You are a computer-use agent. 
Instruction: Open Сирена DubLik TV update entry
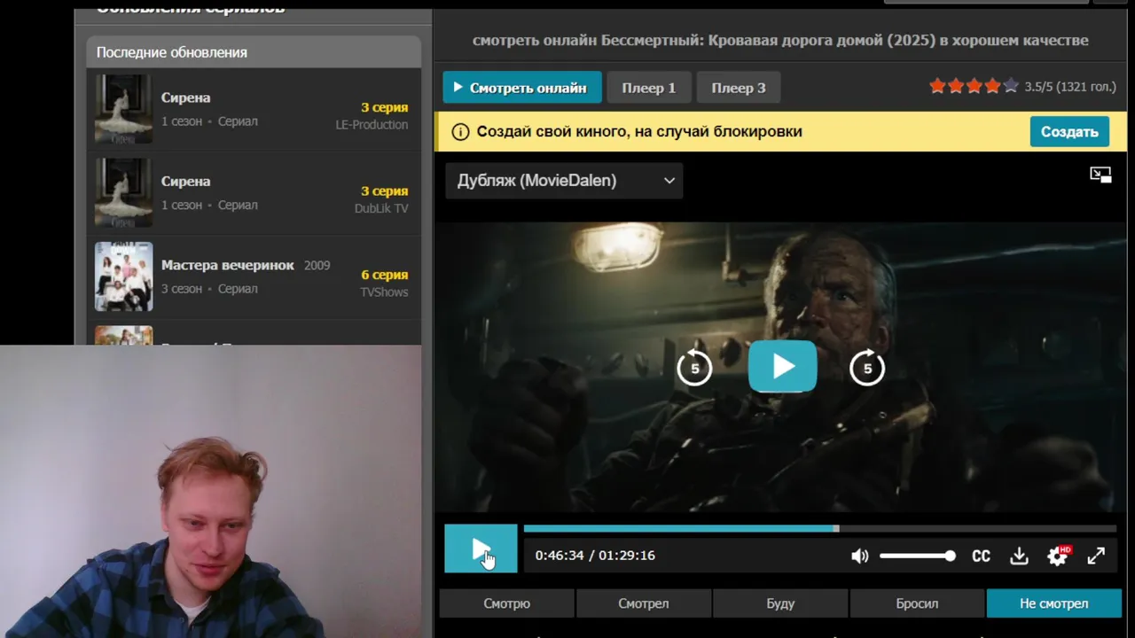(x=254, y=193)
